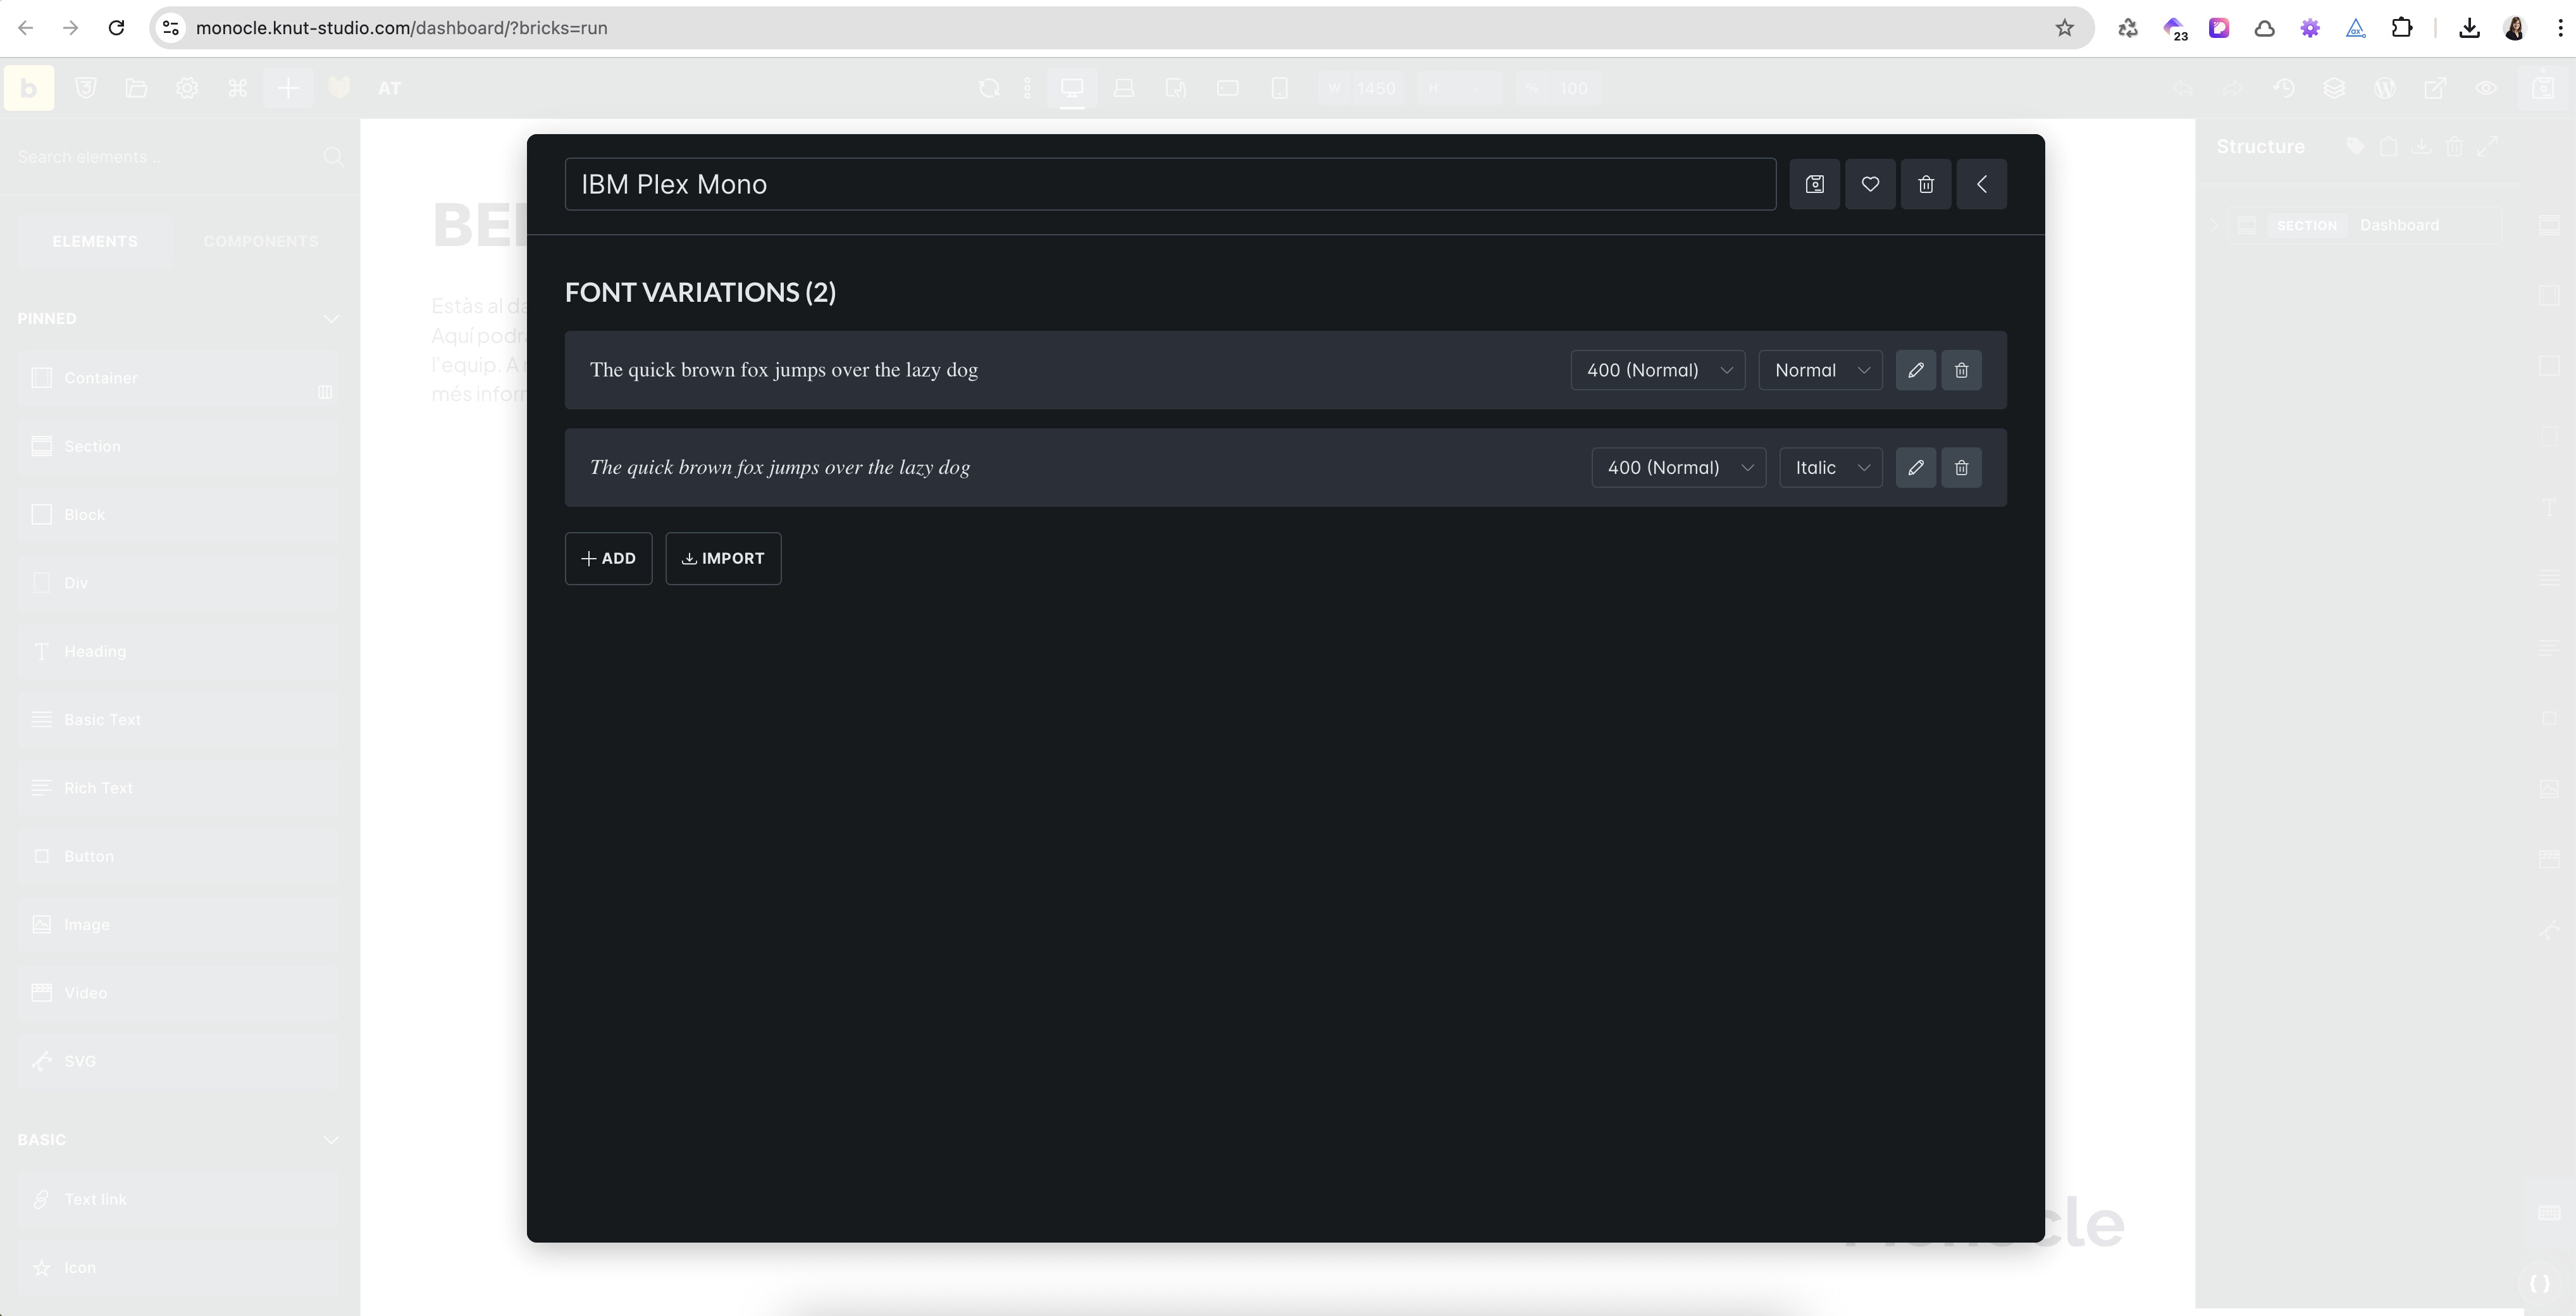Select the SVG element
Viewport: 2576px width, 1316px height.
178,1061
